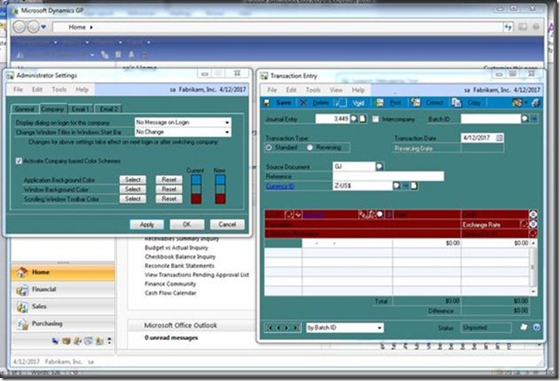Open File menu in Transaction Entry
The height and width of the screenshot is (381, 560).
[272, 90]
